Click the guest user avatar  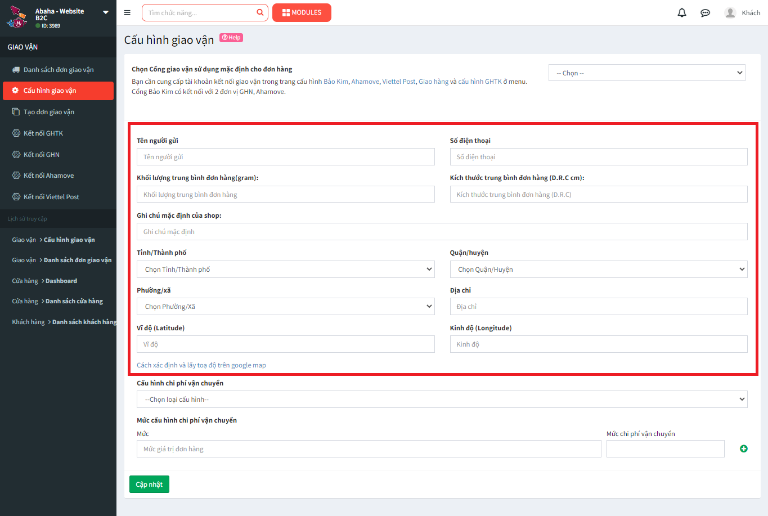click(x=730, y=13)
